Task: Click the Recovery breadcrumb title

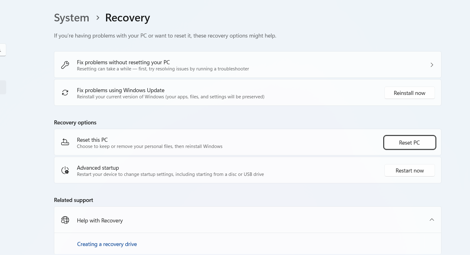Action: (x=127, y=18)
